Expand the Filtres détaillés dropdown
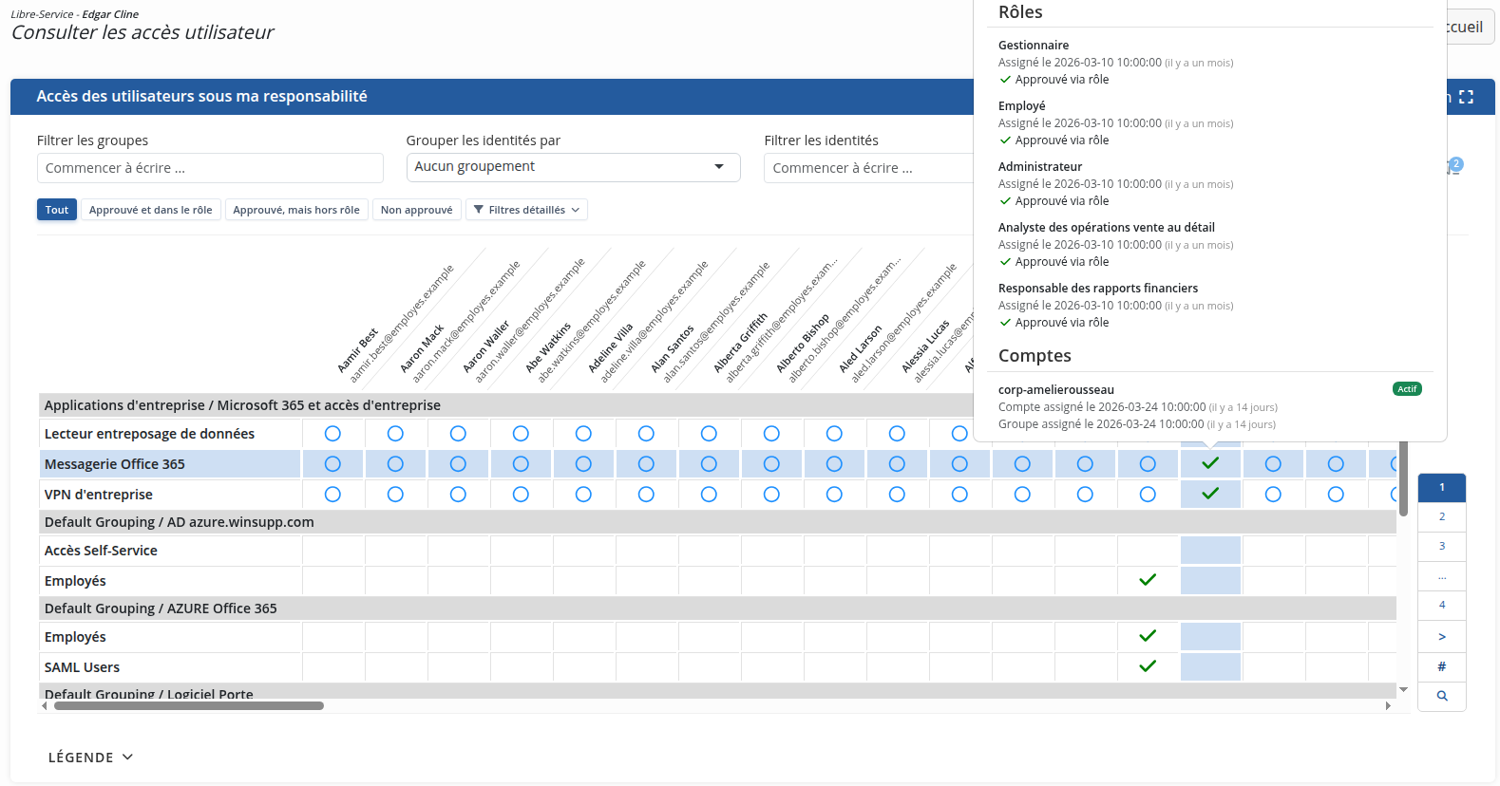Viewport: 1500px width, 786px height. (526, 210)
